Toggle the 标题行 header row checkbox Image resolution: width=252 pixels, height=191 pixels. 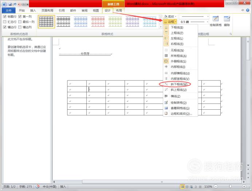5,16
